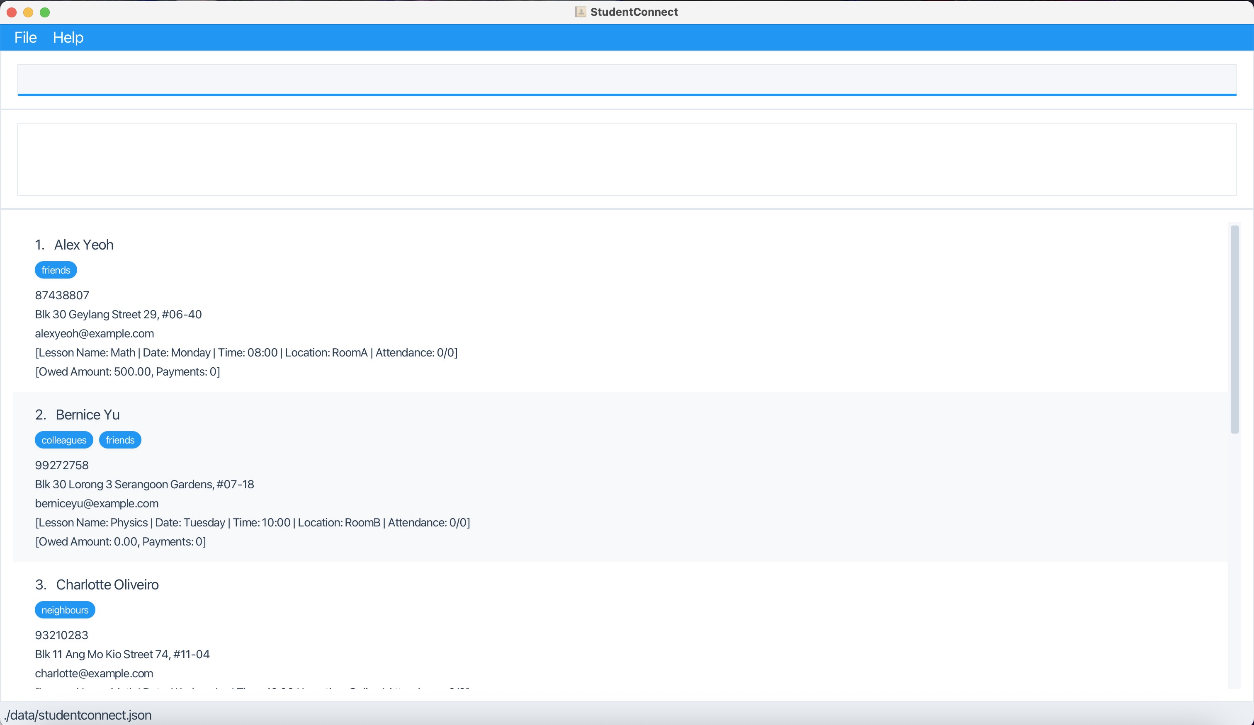1254x725 pixels.
Task: Click Bernice Yu's colleagues tag
Action: (64, 440)
